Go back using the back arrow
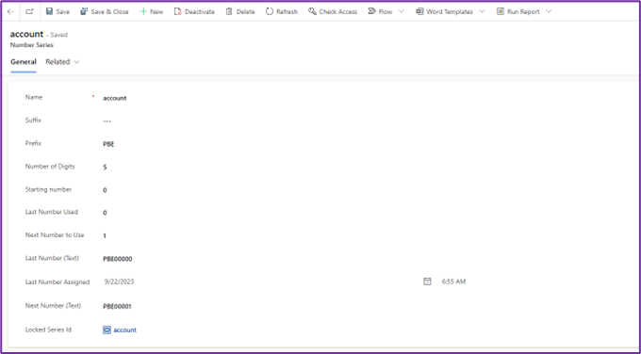 tap(10, 11)
